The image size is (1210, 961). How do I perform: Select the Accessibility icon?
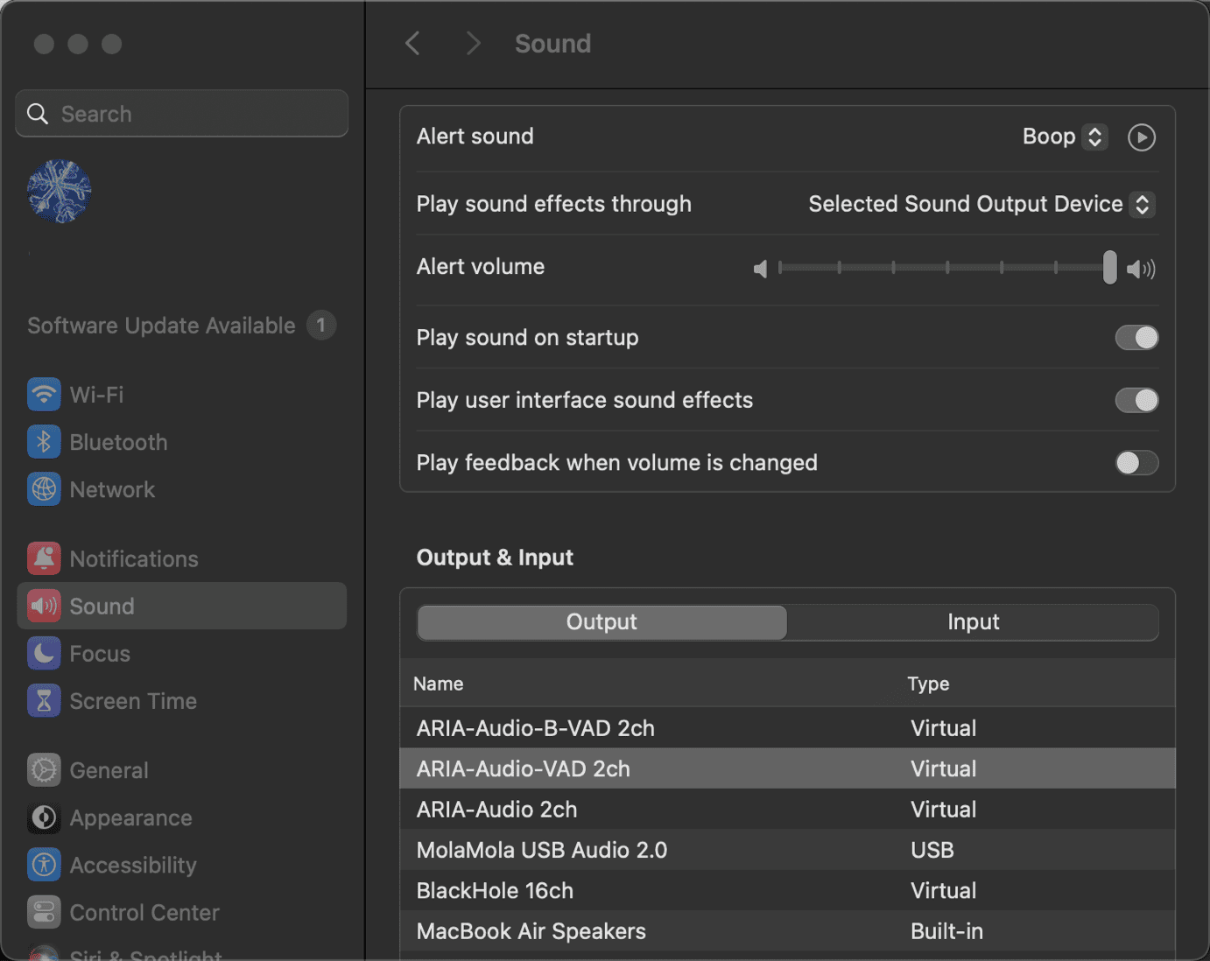tap(44, 865)
